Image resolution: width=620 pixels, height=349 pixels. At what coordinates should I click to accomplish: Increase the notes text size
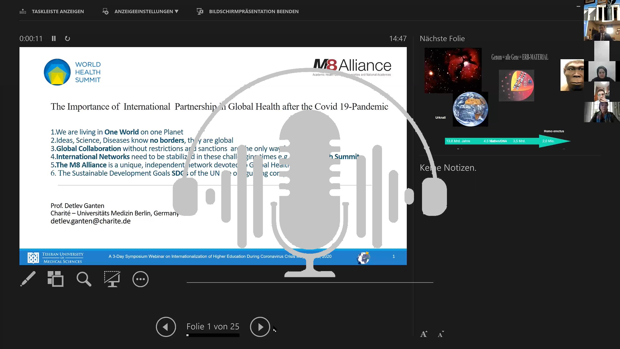pyautogui.click(x=424, y=334)
